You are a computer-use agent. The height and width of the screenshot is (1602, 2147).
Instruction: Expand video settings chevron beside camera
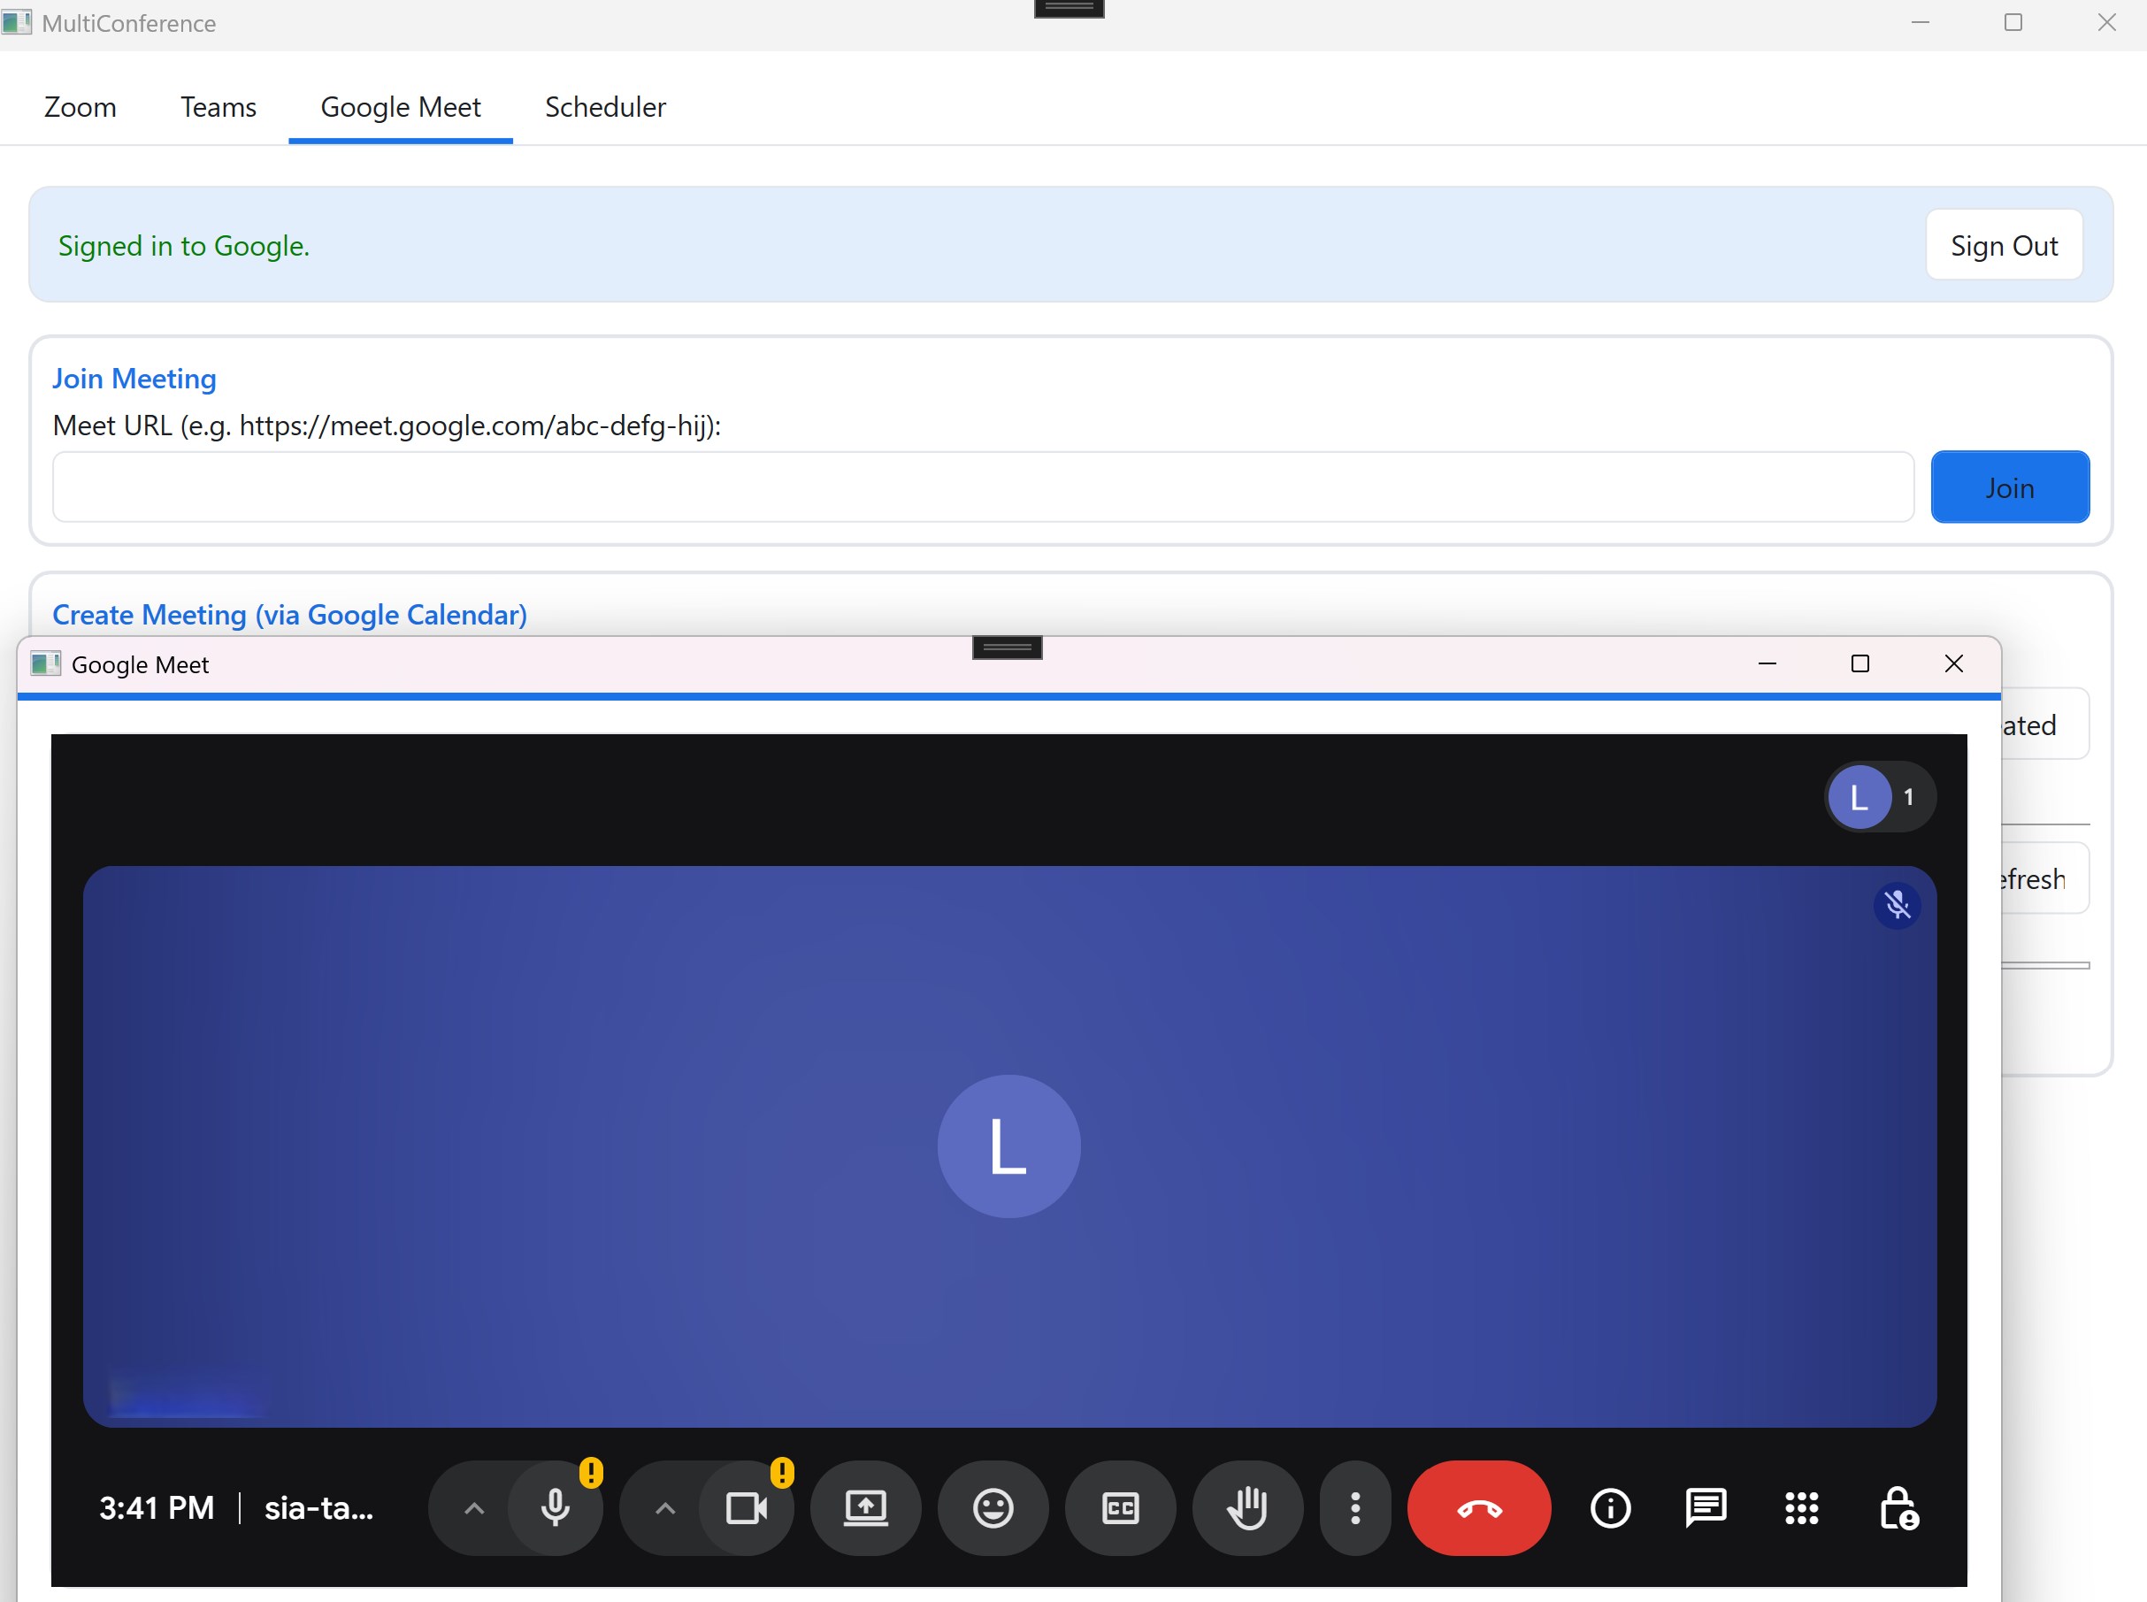(x=665, y=1508)
